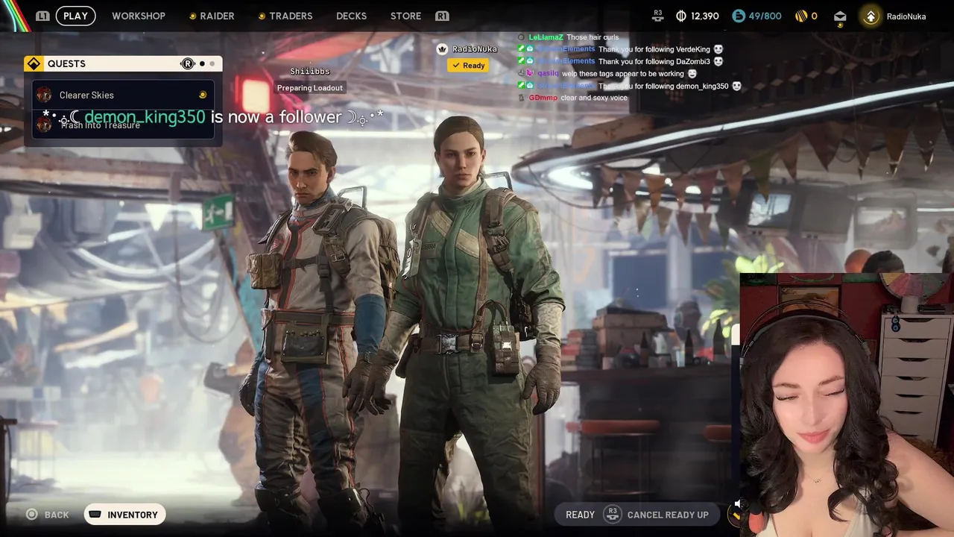
Task: Click the RadioNuka profile level badge
Action: 870,16
